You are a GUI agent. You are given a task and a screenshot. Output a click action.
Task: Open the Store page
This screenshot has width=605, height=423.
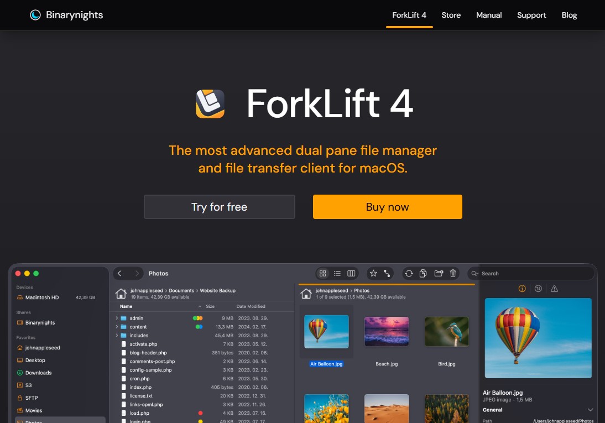451,15
